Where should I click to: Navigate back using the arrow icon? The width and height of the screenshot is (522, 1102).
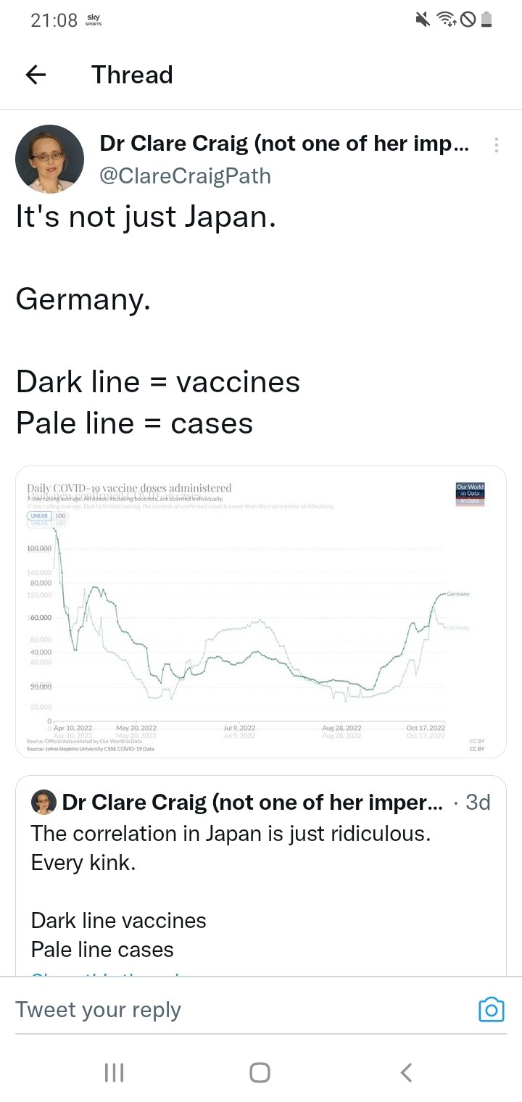[x=35, y=75]
